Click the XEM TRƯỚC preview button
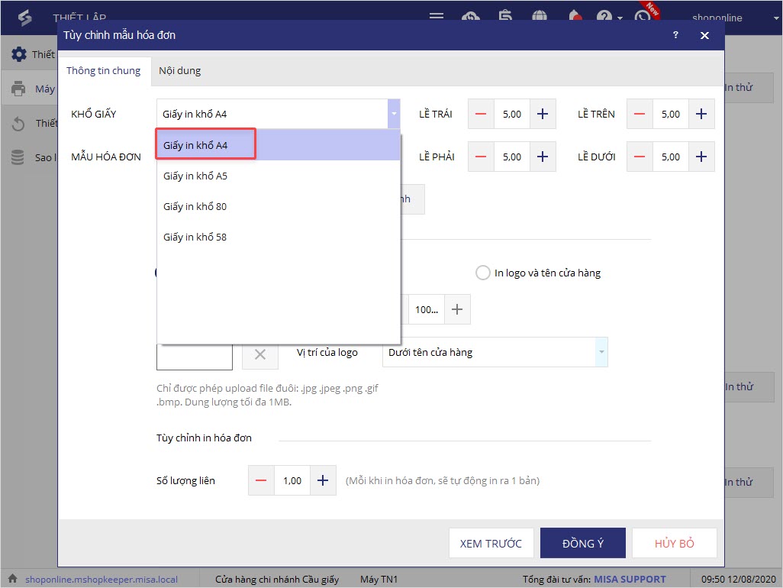The height and width of the screenshot is (588, 783). pyautogui.click(x=491, y=544)
